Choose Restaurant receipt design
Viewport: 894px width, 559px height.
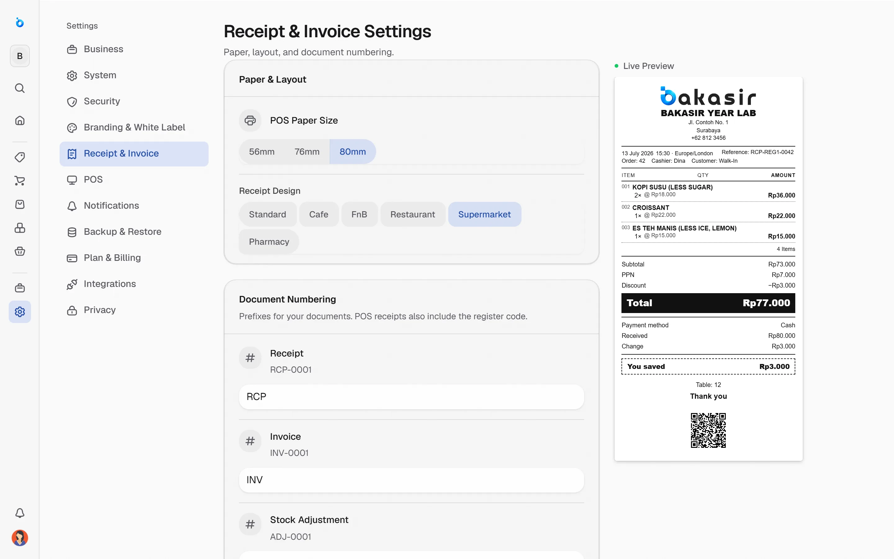(413, 214)
